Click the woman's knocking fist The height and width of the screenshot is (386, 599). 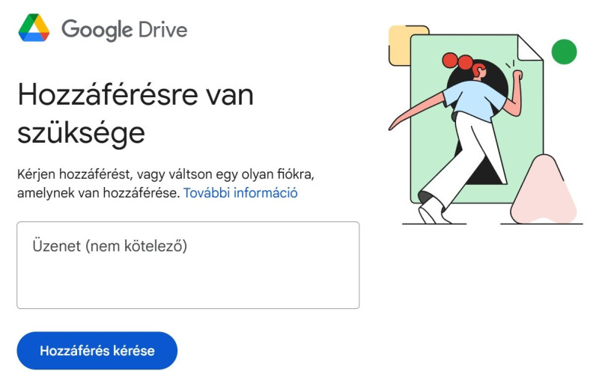(x=517, y=75)
